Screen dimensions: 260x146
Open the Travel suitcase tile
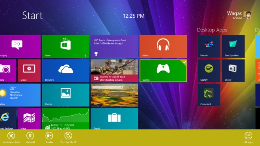tap(114, 118)
